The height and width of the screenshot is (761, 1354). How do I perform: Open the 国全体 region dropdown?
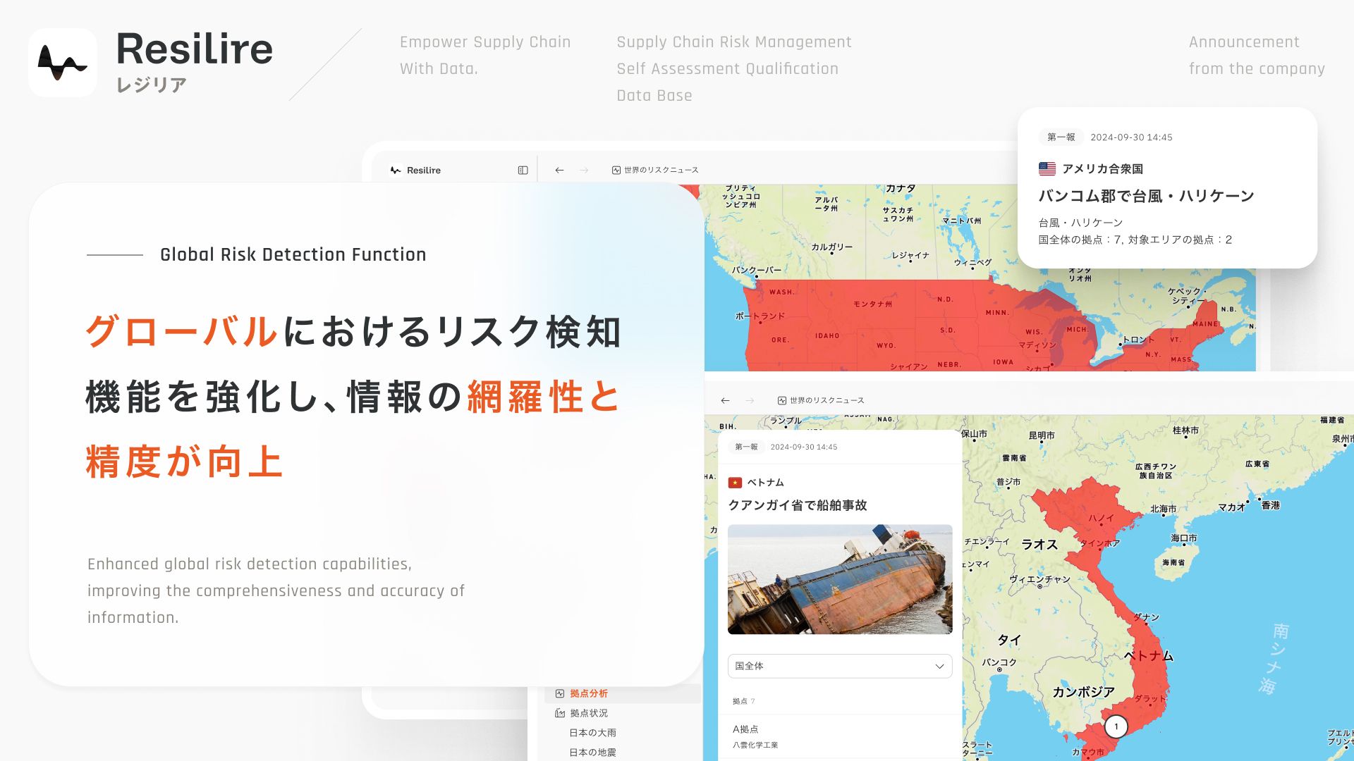point(839,666)
